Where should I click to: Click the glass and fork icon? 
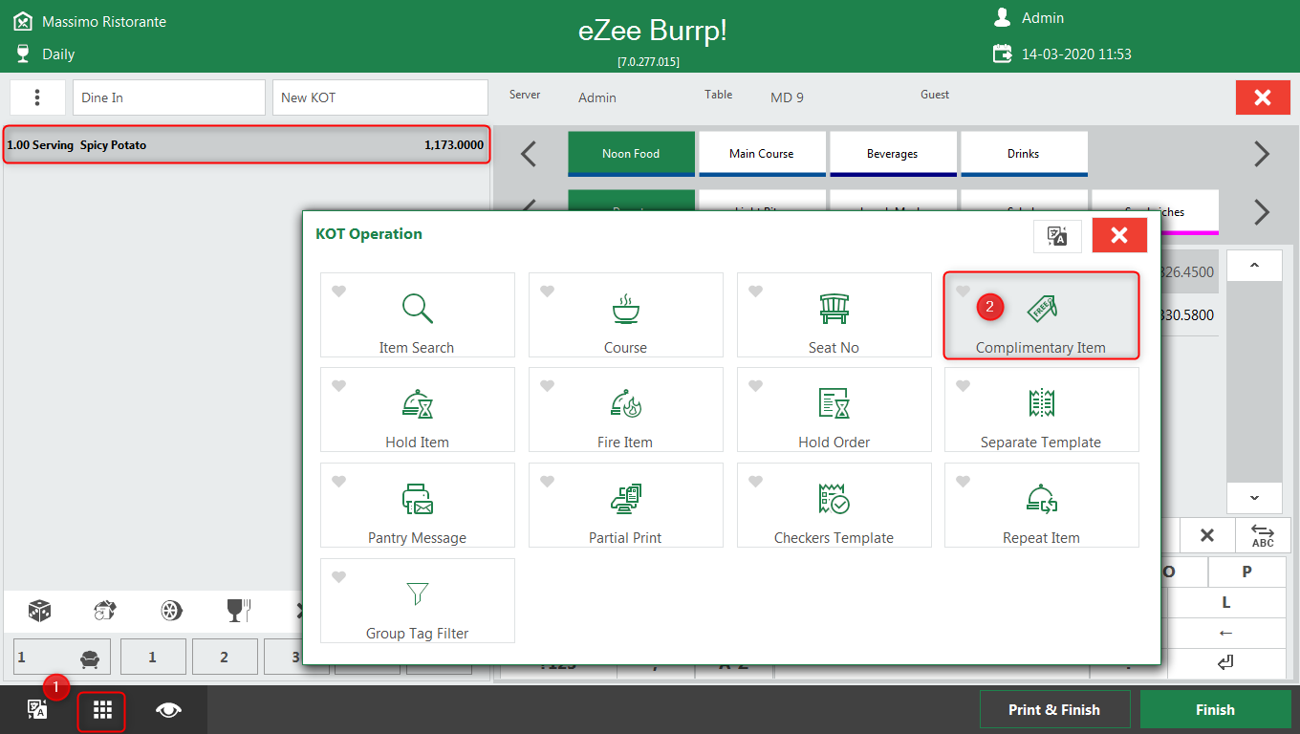tap(238, 611)
